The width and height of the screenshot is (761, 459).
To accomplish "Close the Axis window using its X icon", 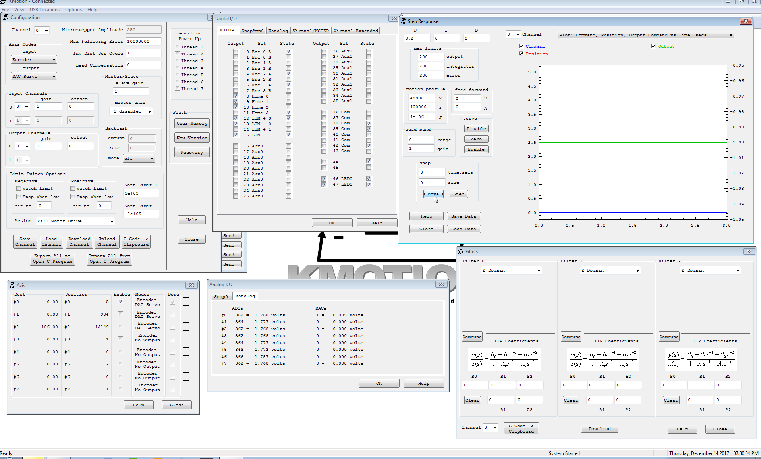I will [191, 285].
